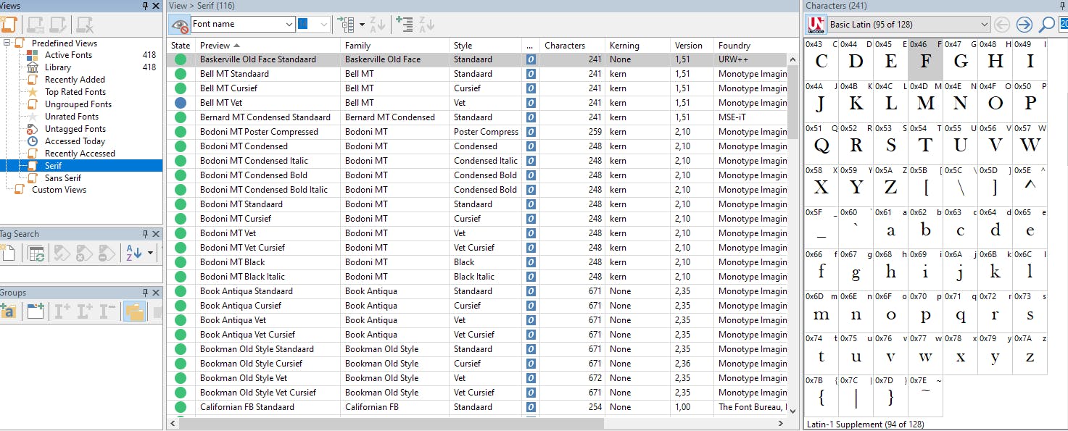1068x431 pixels.
Task: Click the Foundry column header
Action: coord(734,46)
